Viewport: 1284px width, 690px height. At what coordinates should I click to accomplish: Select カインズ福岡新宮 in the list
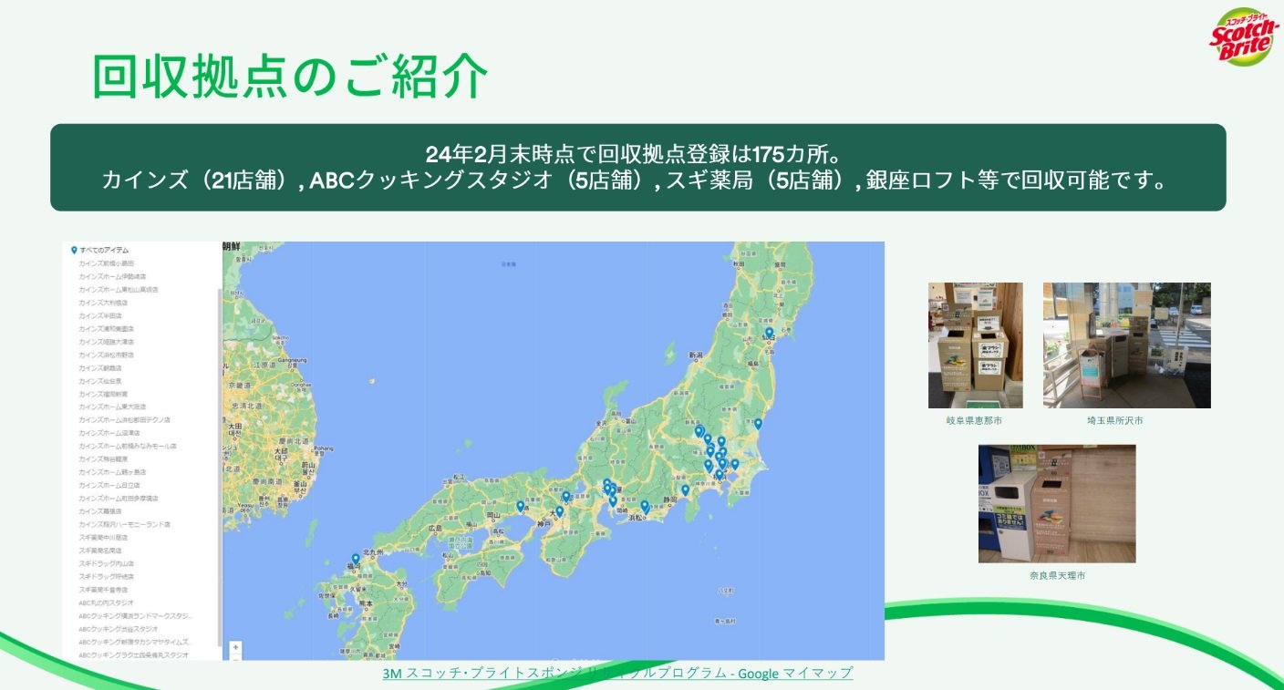pos(103,394)
